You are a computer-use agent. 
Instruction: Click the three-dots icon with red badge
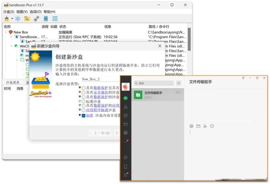pos(126,142)
